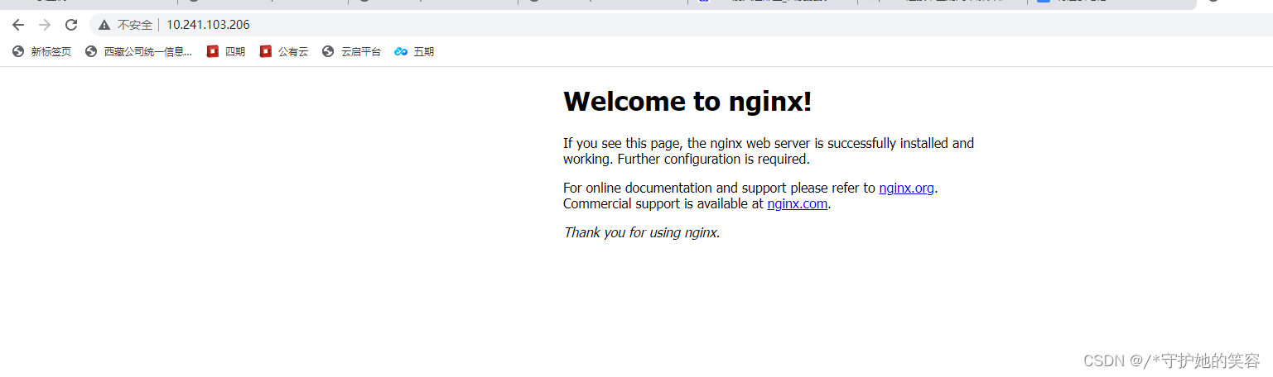Open the 公有云 bookmark label
1273x377 pixels.
pos(293,51)
